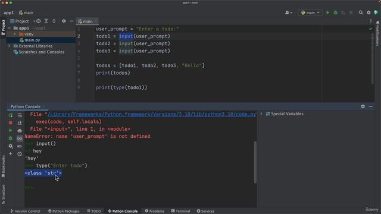This screenshot has height=214, width=381.
Task: Open the TODO tool window
Action: tap(94, 211)
